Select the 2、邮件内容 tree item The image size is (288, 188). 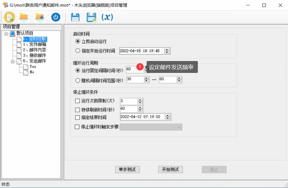coord(34,50)
